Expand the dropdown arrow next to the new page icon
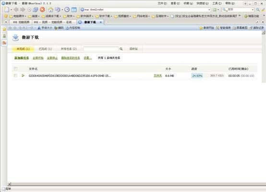Viewport: 266px width, 192px height. coord(11,10)
